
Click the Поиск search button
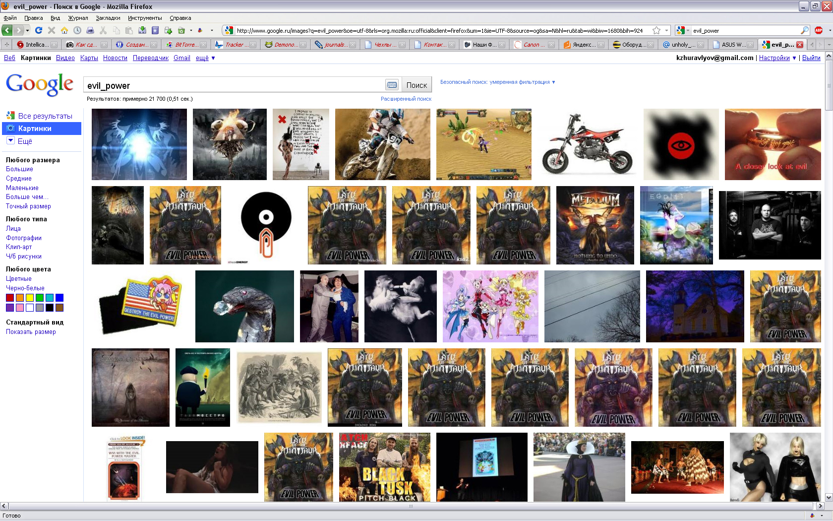(x=416, y=85)
